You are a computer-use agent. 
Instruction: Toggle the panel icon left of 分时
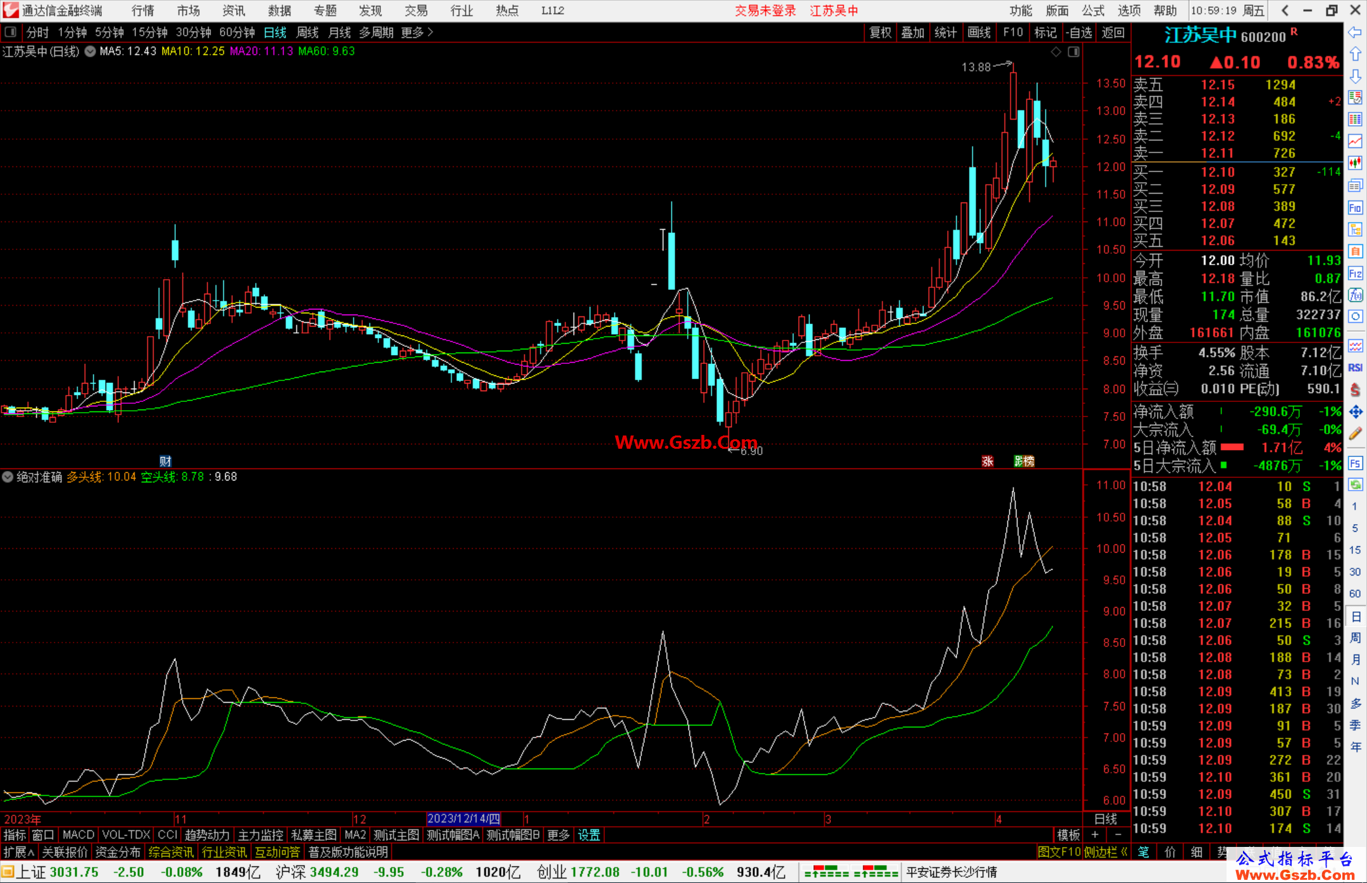10,32
